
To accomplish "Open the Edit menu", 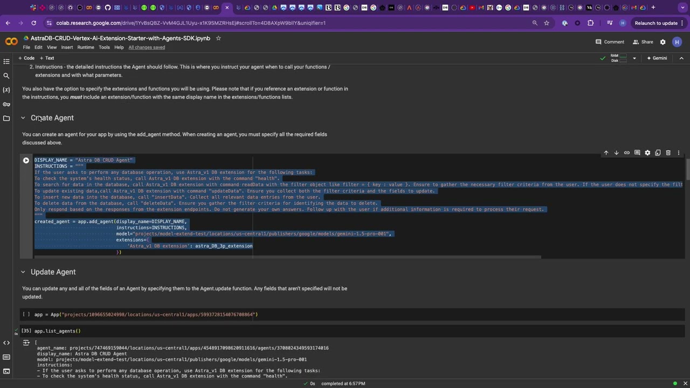I will (x=38, y=47).
